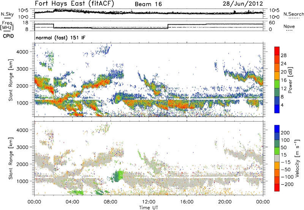Click the "2000" tick of the power panel
Viewport: 304px width, 210px height.
[22, 86]
